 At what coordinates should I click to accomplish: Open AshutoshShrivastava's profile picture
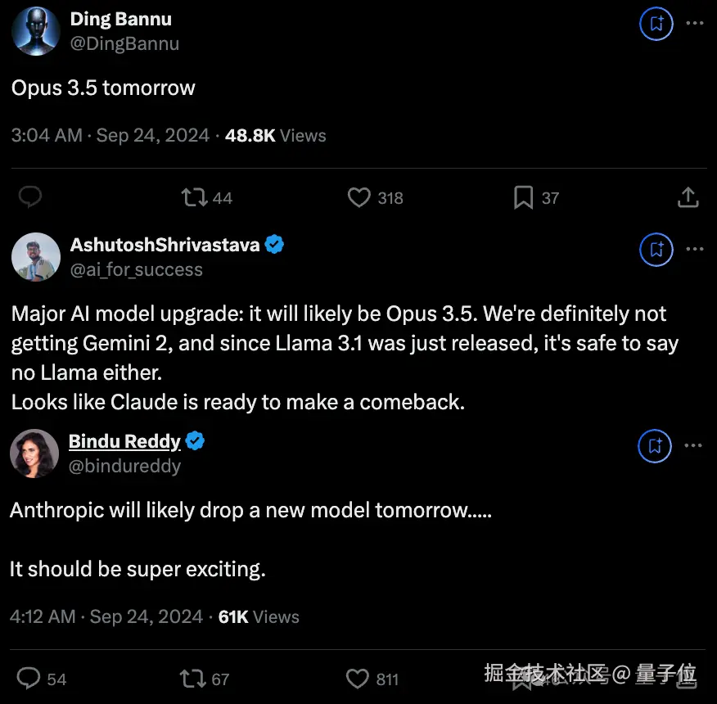pyautogui.click(x=36, y=257)
